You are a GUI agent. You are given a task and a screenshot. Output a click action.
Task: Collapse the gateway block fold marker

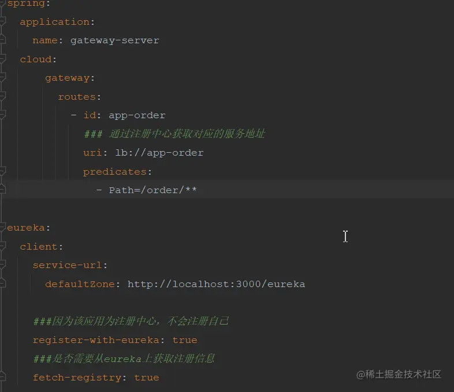(x=3, y=77)
